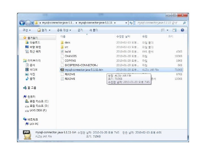Expand the address bar history dropdown
Screen dimensions: 206x155
coord(126,23)
